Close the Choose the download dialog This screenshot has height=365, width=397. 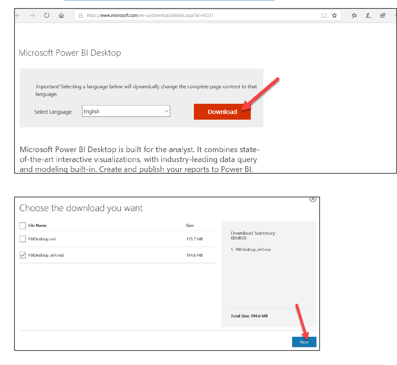[x=313, y=199]
